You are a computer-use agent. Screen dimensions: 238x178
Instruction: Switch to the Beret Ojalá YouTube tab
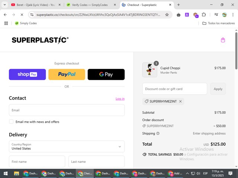[x=36, y=5]
